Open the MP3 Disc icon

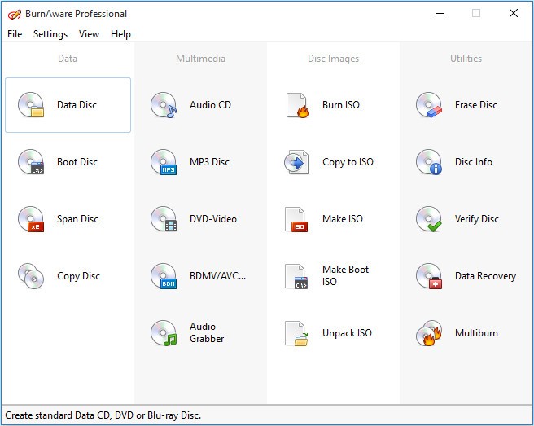(164, 162)
